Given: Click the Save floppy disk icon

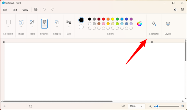Looking at the screenshot, I should 36,10.
